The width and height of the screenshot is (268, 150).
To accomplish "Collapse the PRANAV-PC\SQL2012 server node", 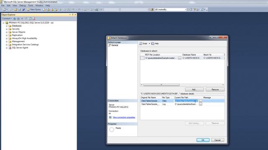I will coord(3,22).
